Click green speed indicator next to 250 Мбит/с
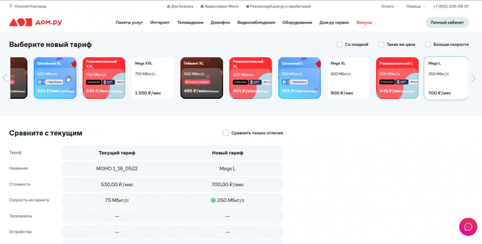This screenshot has height=244, width=482. [213, 201]
